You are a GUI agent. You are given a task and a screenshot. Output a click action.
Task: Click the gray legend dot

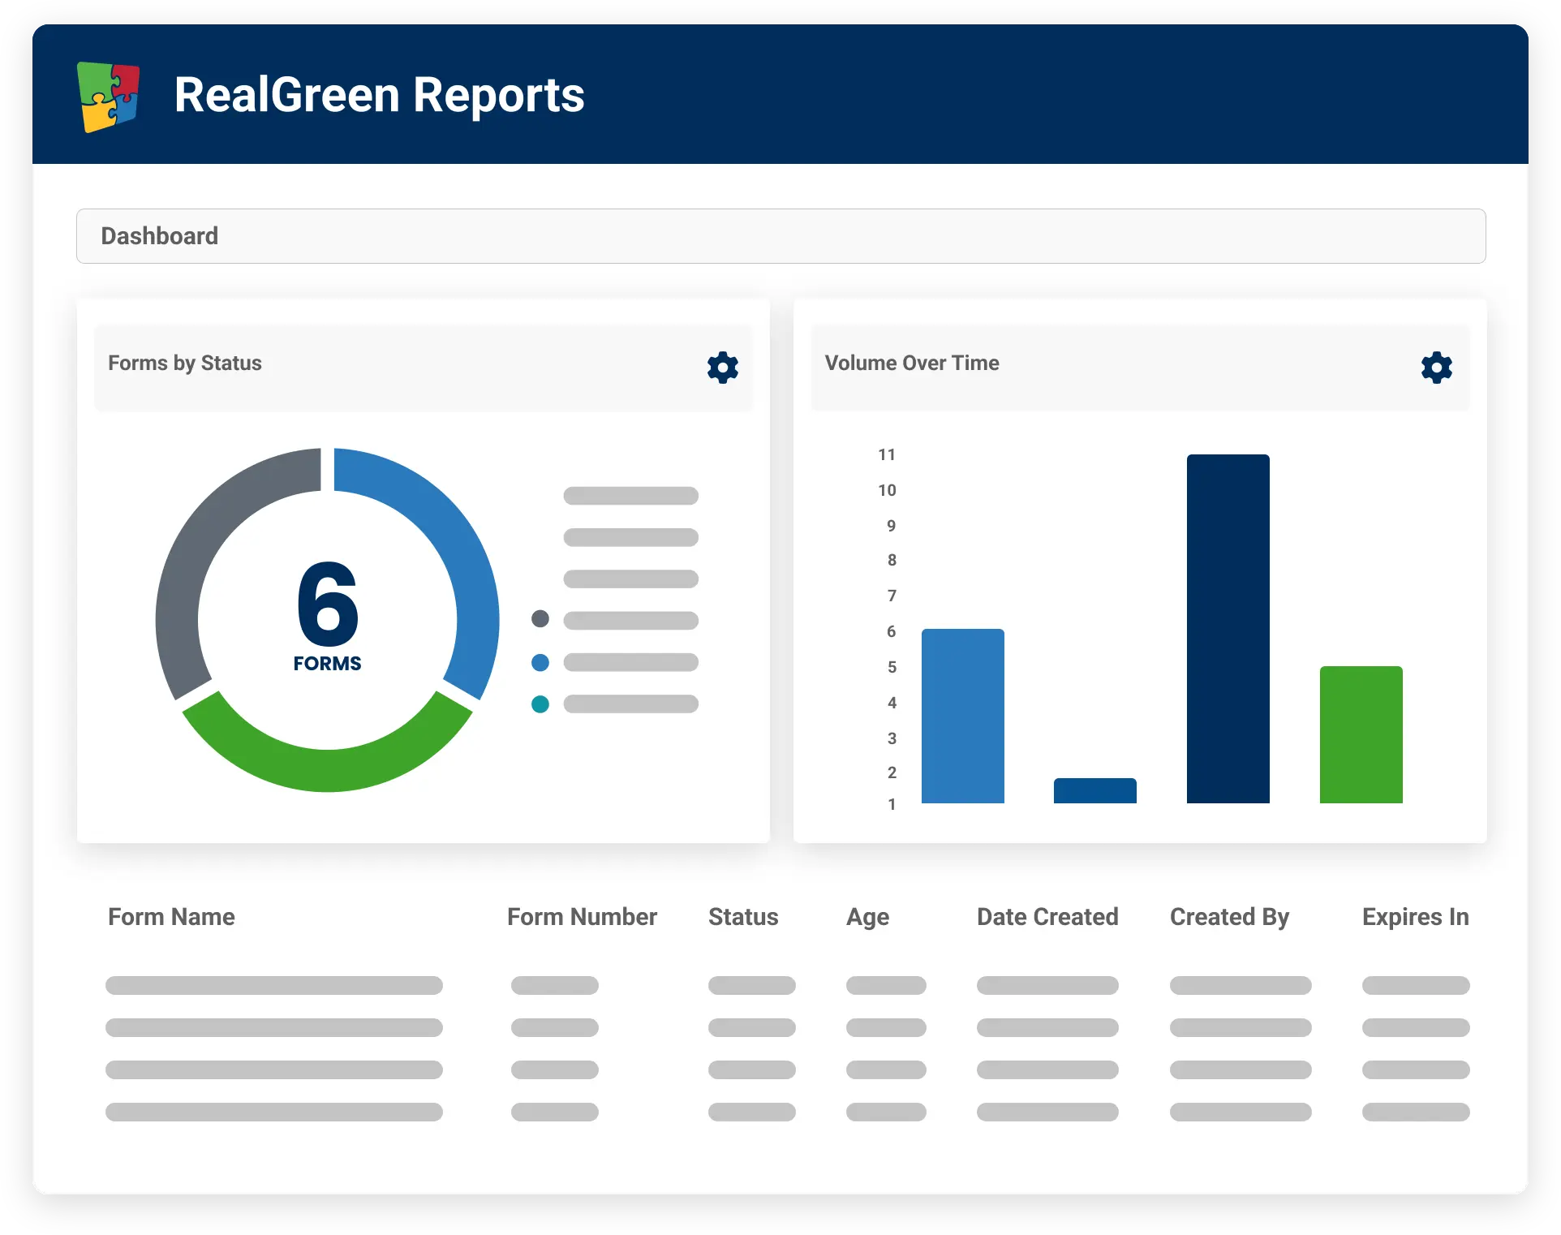pyautogui.click(x=540, y=619)
